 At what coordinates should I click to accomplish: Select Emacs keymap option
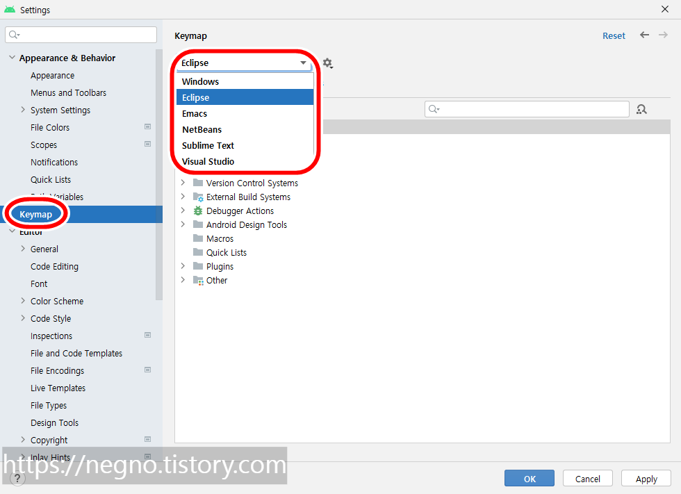245,113
